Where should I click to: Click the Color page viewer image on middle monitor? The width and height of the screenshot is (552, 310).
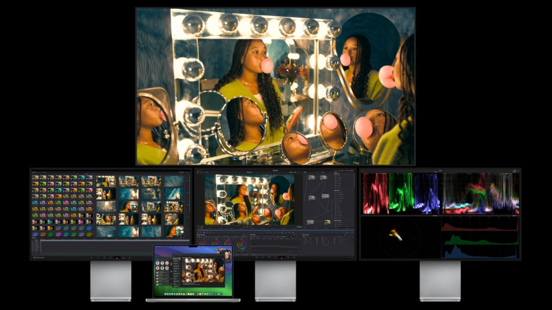pyautogui.click(x=250, y=199)
